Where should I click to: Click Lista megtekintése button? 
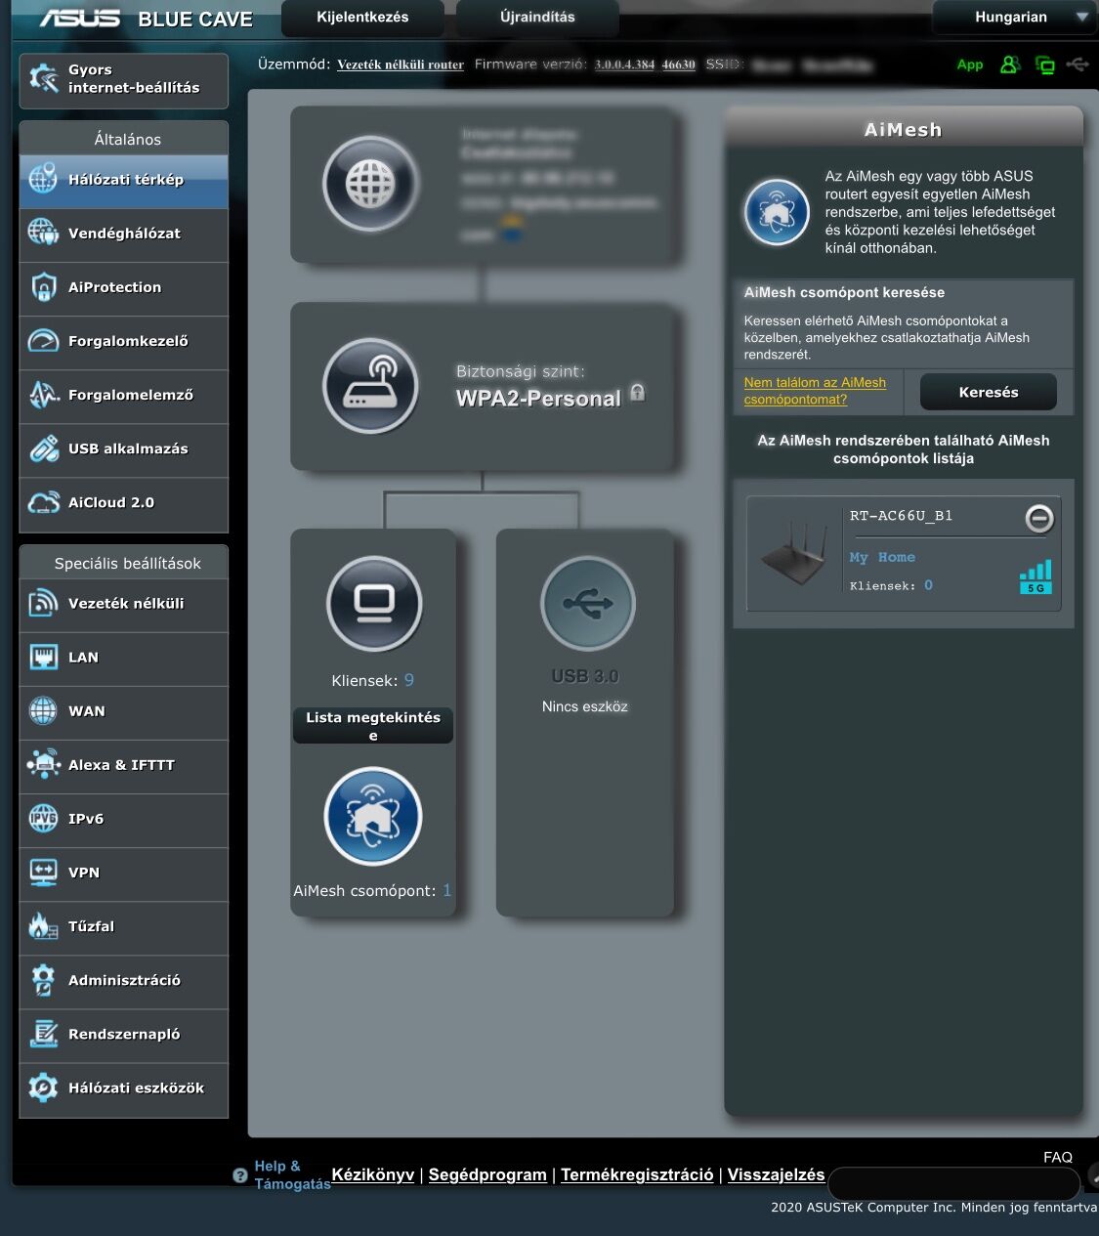(373, 726)
